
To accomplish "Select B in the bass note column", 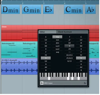I will [81, 70].
